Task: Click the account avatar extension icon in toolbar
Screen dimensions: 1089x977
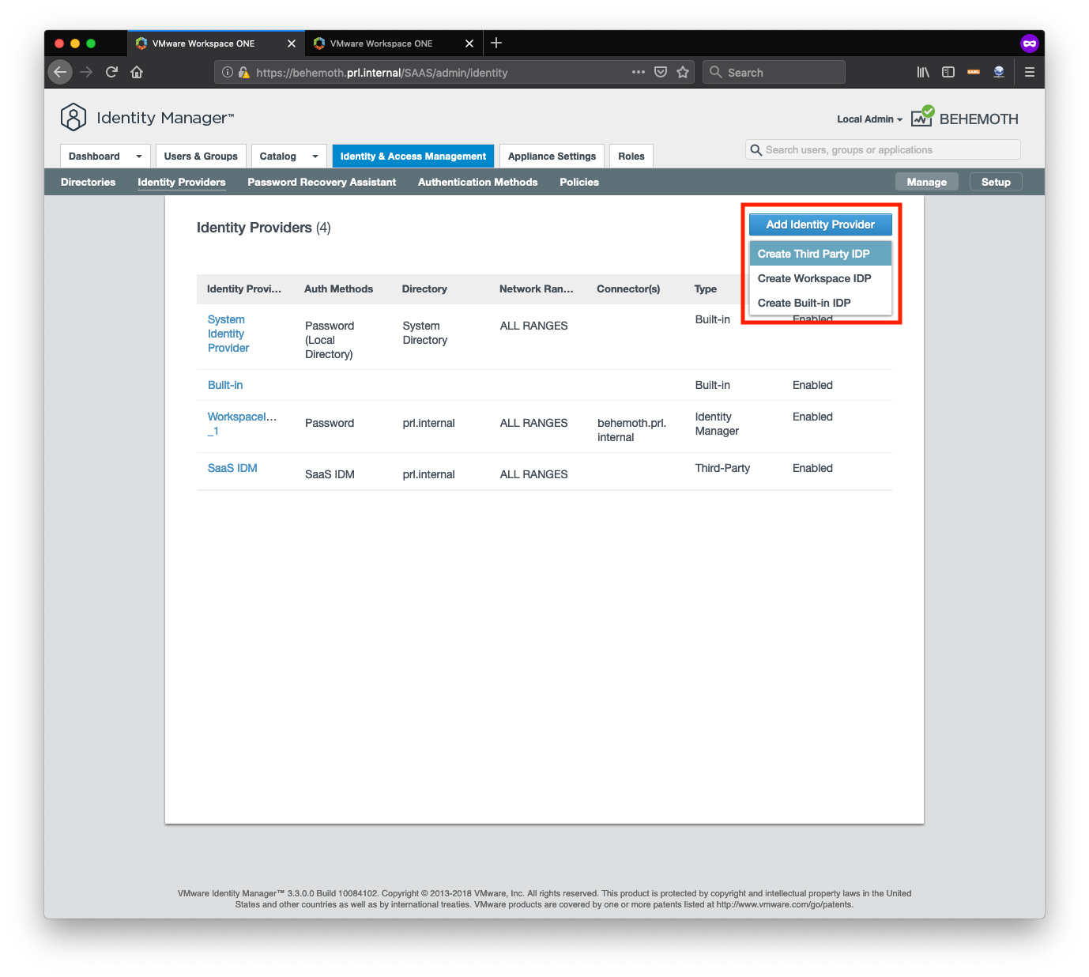Action: coord(999,72)
